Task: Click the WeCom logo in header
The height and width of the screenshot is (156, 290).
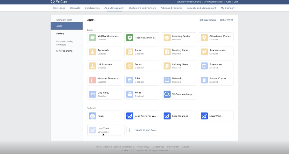Action: [x=59, y=2]
